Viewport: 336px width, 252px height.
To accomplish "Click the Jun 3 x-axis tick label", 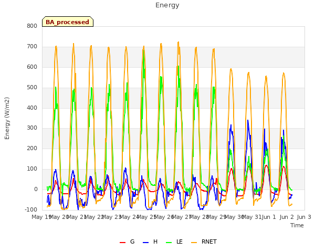I will tap(304, 217).
